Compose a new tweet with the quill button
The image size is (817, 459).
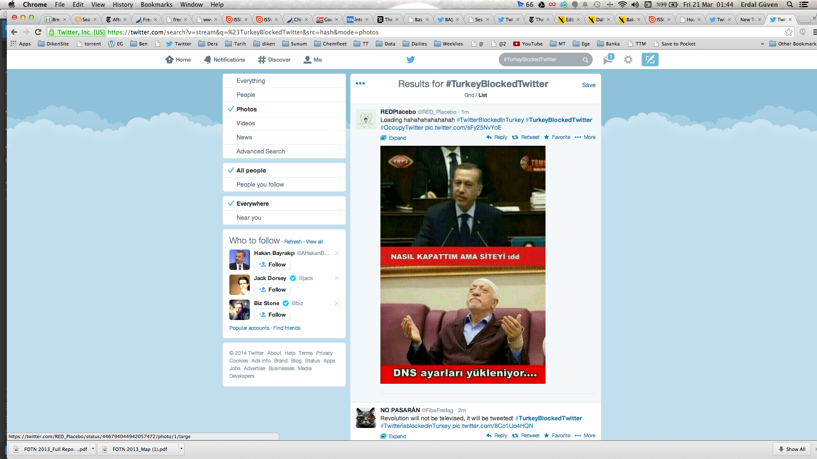coord(650,59)
